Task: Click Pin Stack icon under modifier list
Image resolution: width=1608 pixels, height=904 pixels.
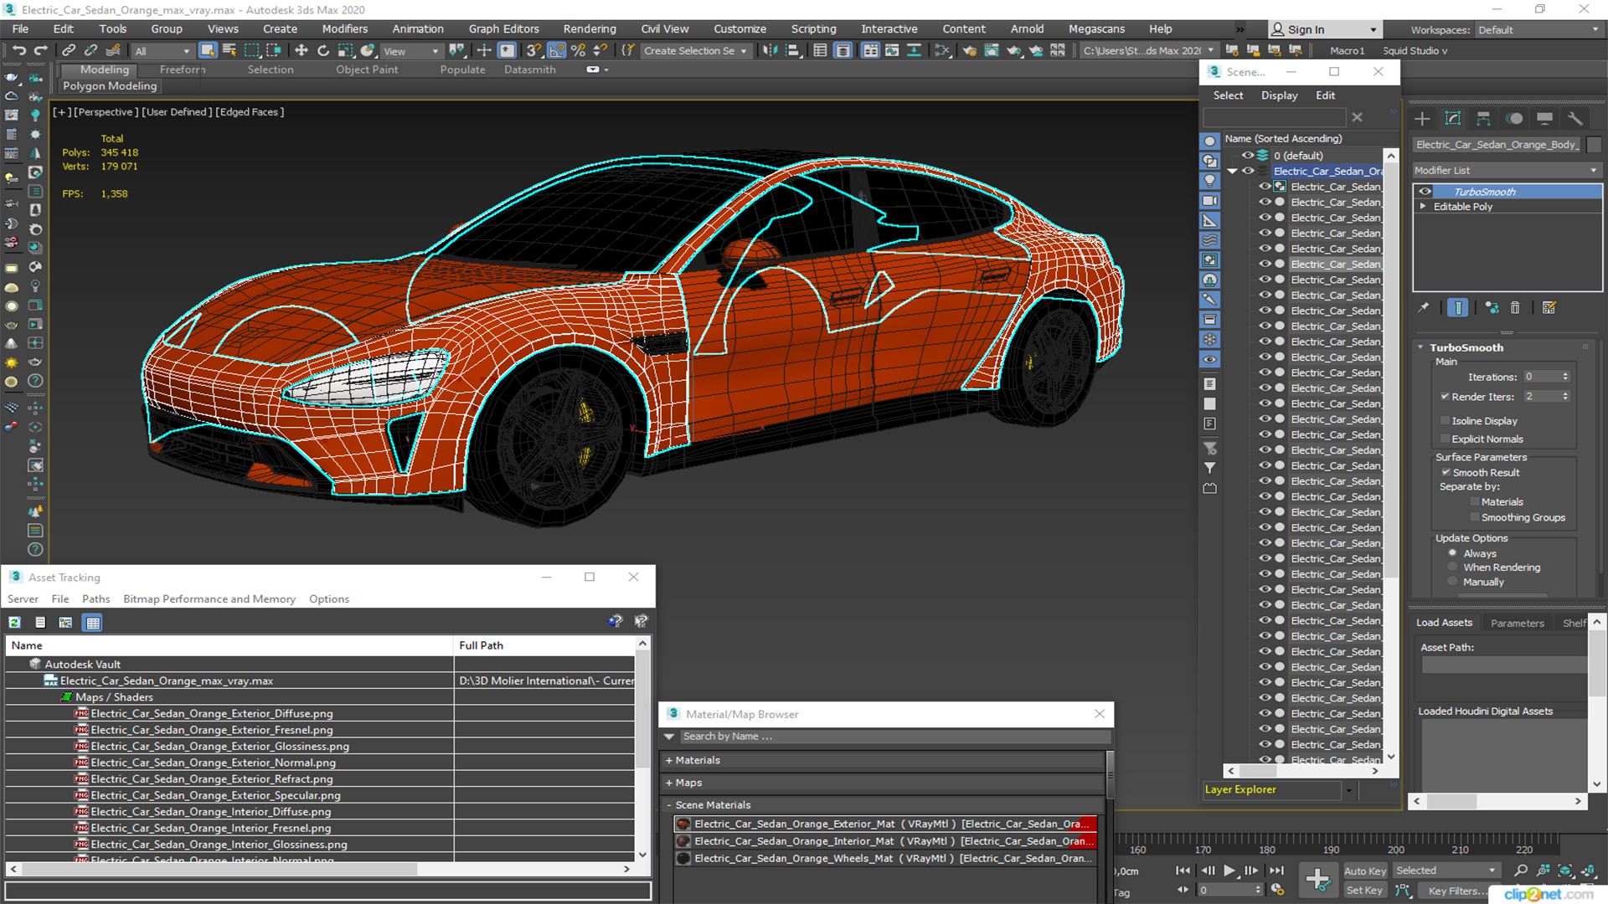Action: tap(1424, 307)
